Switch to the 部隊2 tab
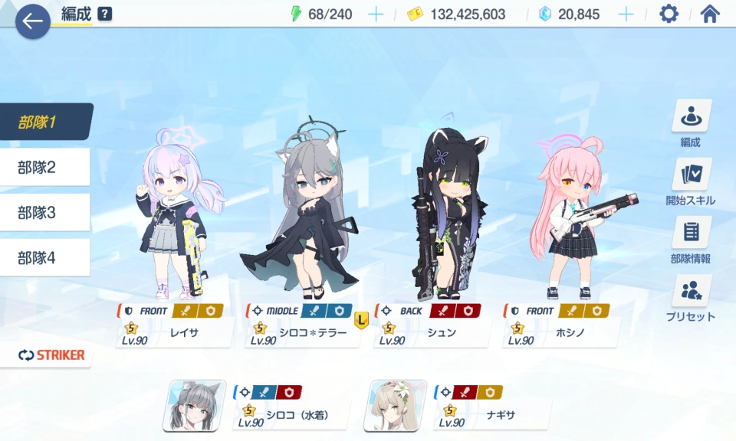 44,167
